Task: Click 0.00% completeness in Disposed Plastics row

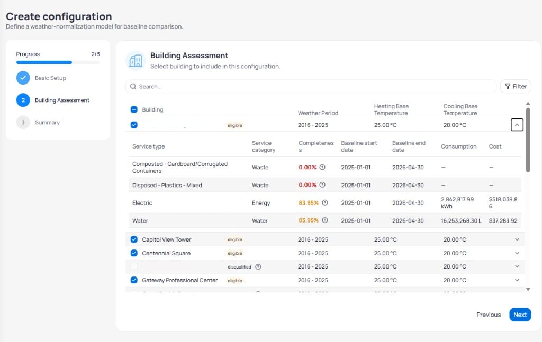Action: tap(308, 185)
